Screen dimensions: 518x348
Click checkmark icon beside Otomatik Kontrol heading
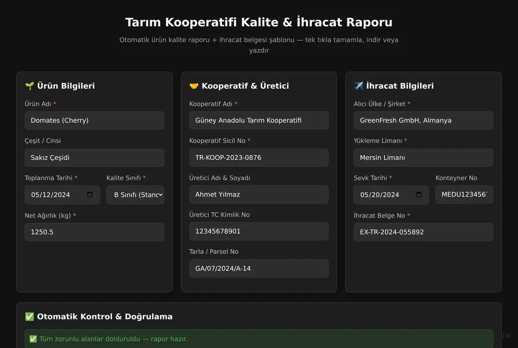[29, 316]
